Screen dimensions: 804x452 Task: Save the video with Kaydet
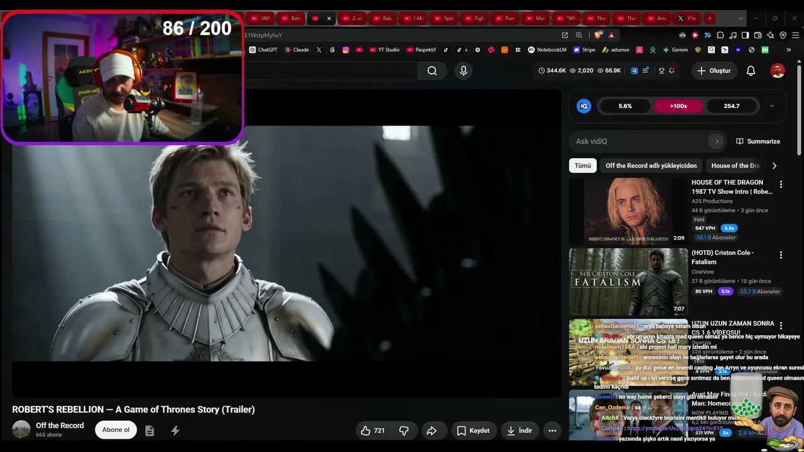473,431
